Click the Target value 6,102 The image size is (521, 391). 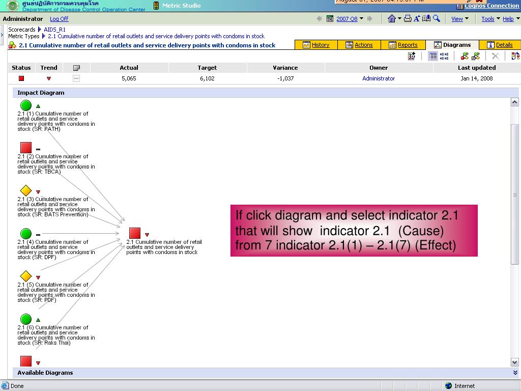click(x=207, y=78)
